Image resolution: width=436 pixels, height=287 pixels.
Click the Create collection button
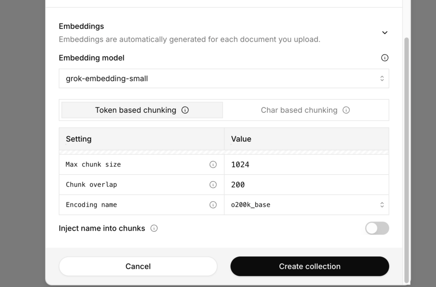point(310,266)
